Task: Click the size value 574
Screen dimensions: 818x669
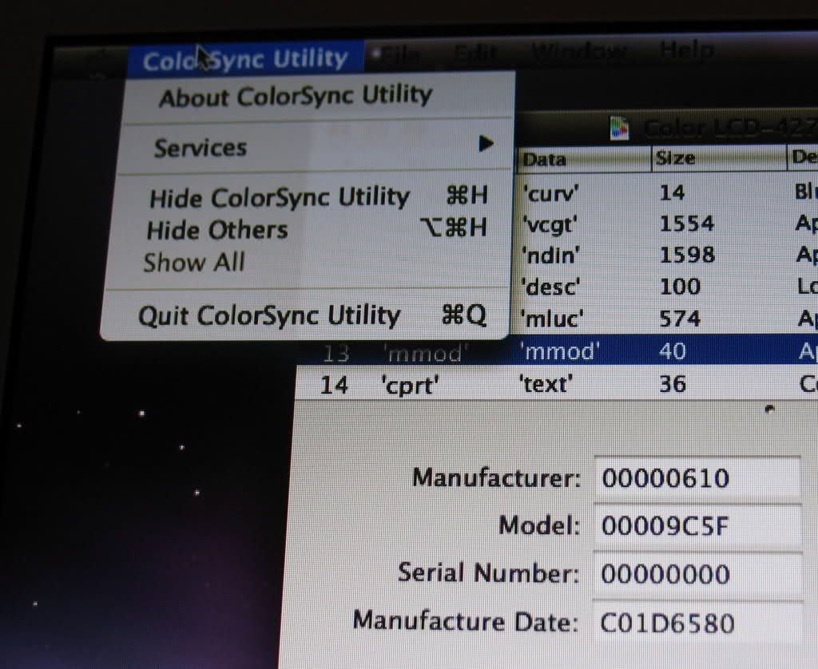Action: 680,319
